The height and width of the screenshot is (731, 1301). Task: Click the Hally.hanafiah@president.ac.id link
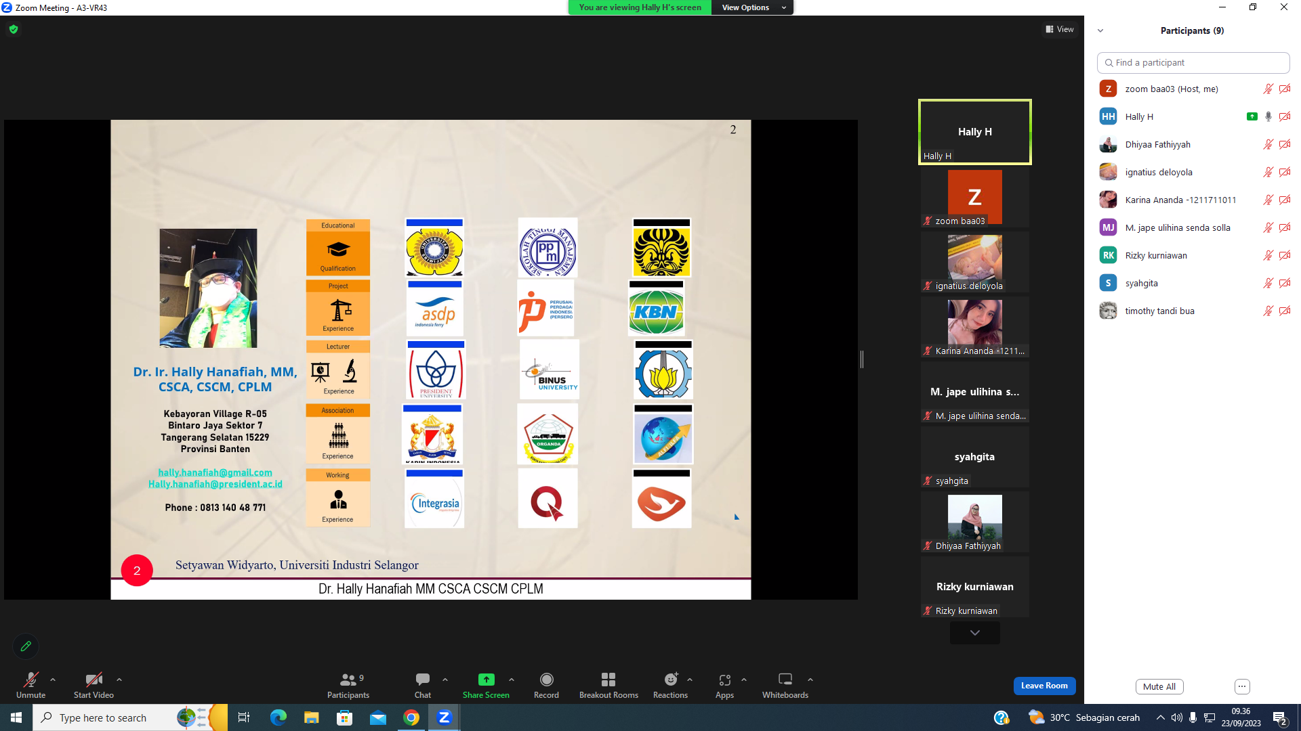[x=215, y=484]
